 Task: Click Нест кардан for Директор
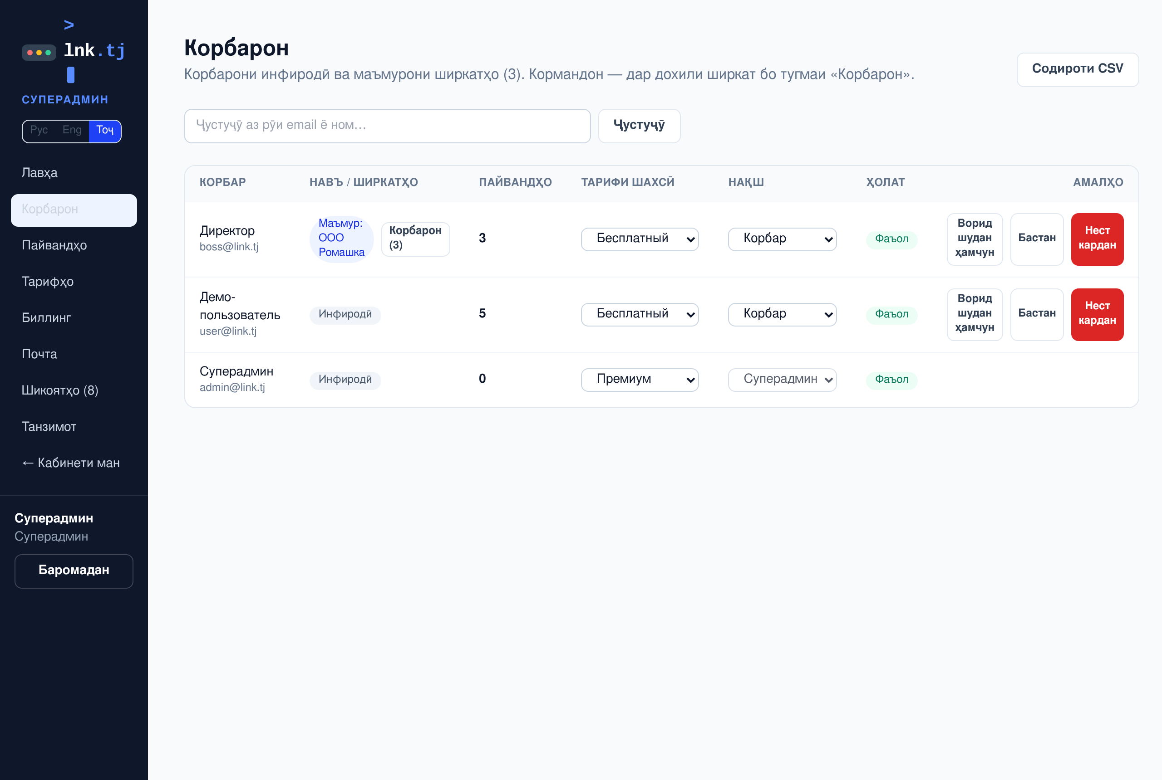(x=1097, y=239)
